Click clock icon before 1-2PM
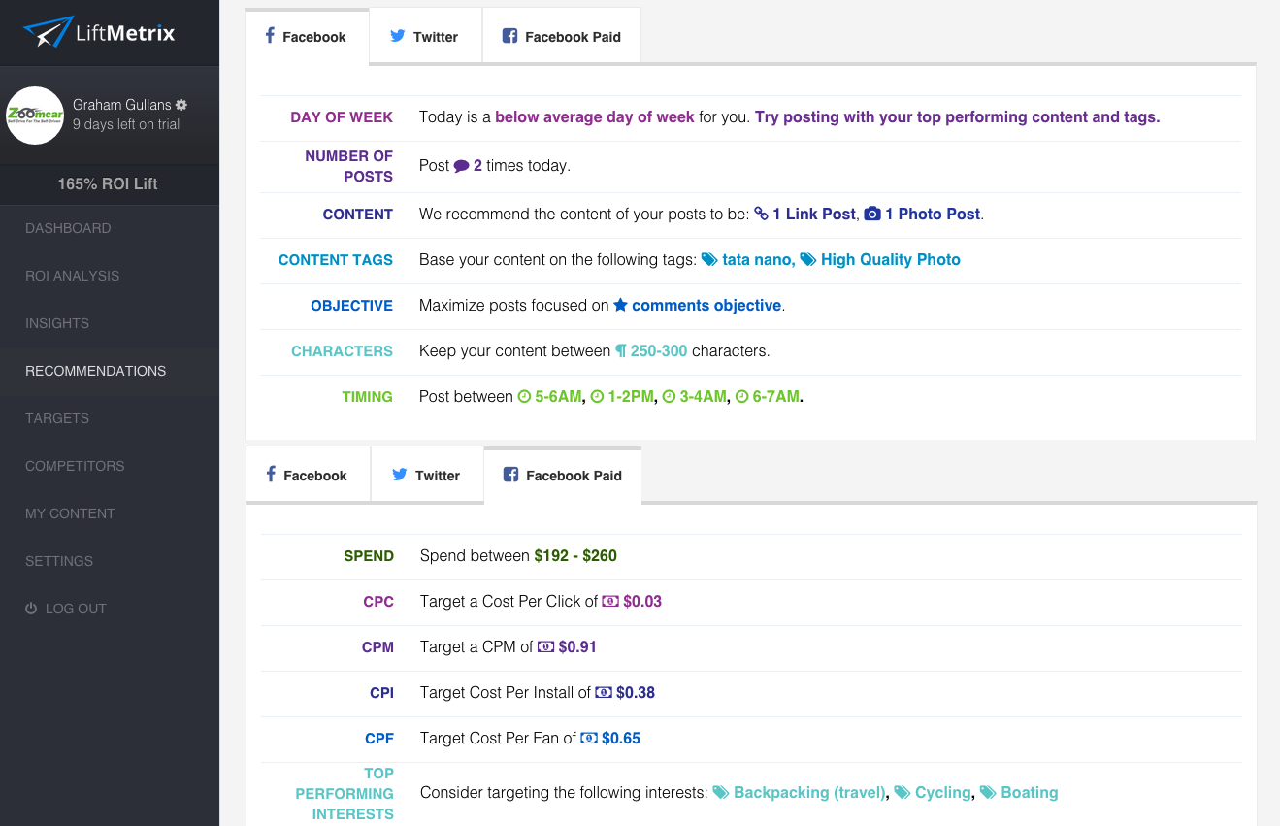The width and height of the screenshot is (1280, 826). [598, 396]
